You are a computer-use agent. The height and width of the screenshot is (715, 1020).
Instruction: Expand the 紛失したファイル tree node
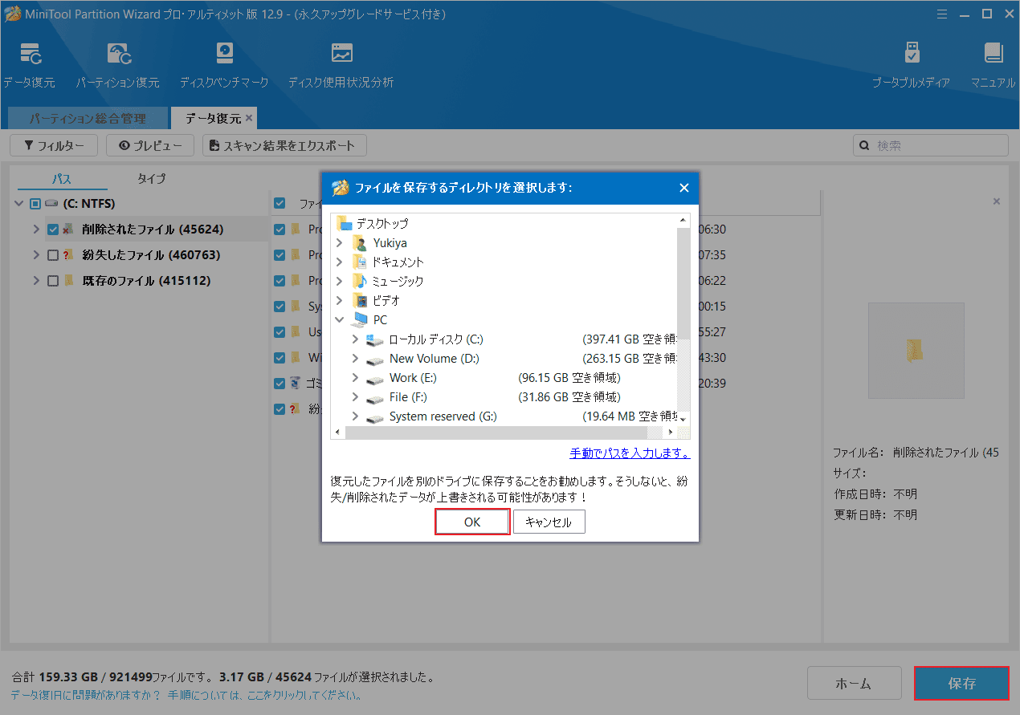(x=35, y=255)
